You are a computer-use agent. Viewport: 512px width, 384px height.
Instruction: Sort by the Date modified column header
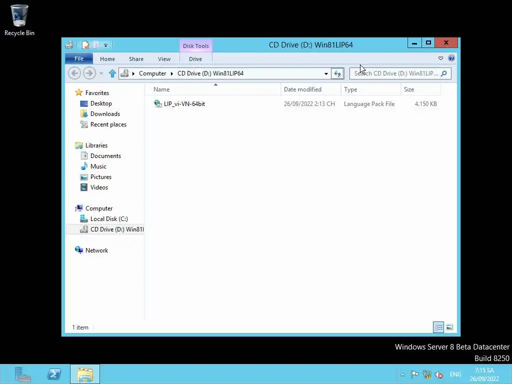[x=310, y=89]
